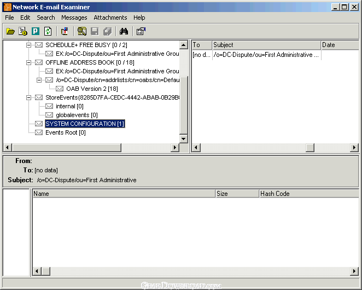Sort attachments by the Hash Code column header
Viewport: 362px width, 290px height.
309,194
